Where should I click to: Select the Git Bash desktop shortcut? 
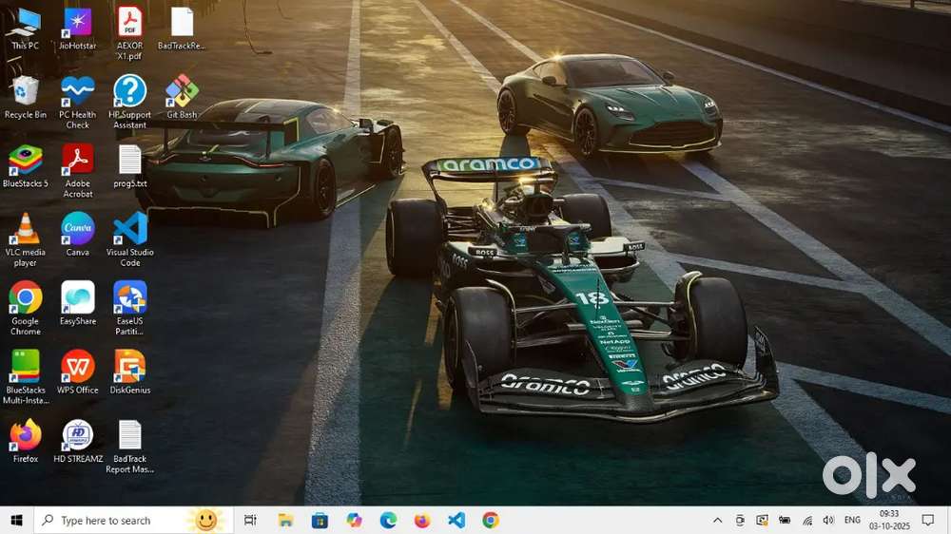182,92
